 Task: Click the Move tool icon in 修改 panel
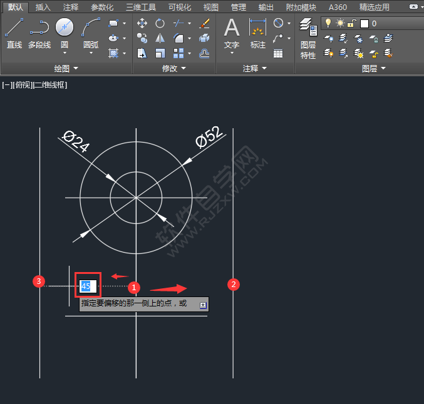(142, 24)
